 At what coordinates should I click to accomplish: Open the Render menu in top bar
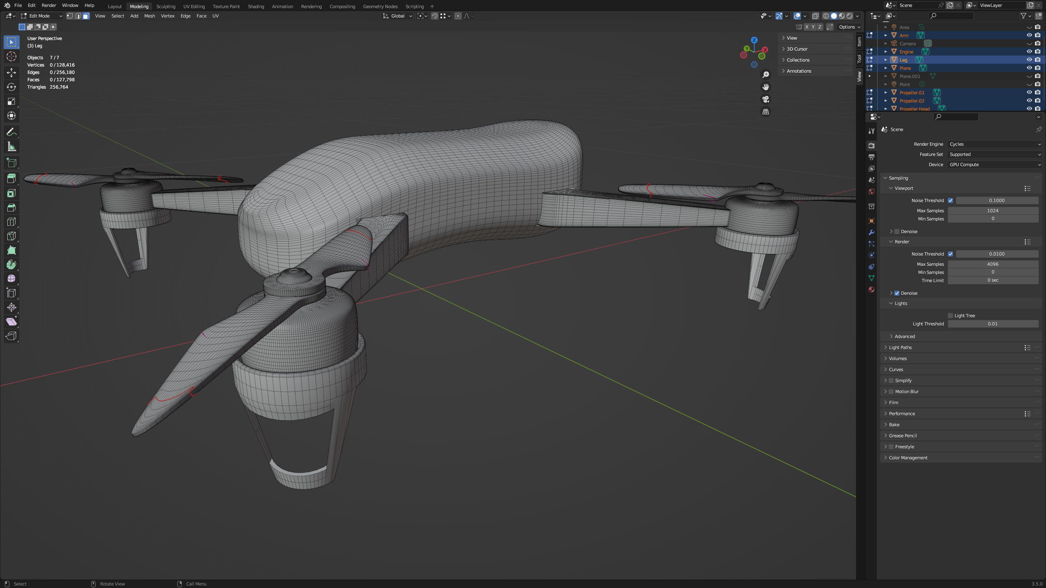click(49, 5)
